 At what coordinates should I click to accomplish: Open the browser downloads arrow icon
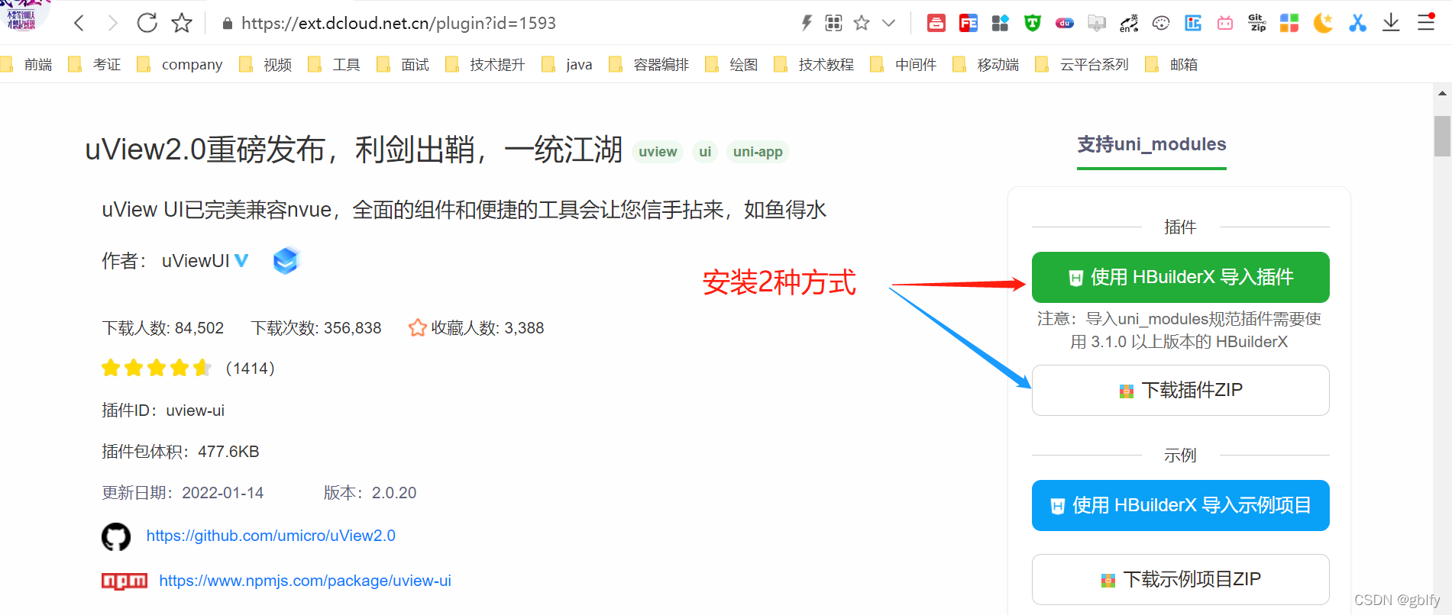tap(1391, 23)
